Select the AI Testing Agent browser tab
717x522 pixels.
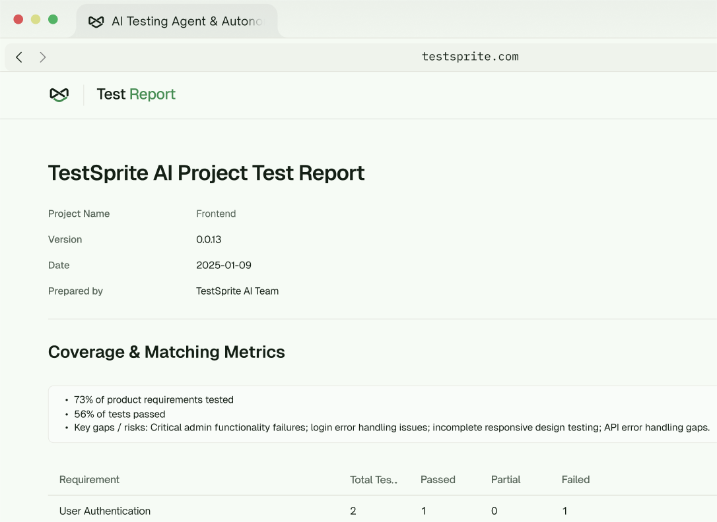click(x=177, y=21)
